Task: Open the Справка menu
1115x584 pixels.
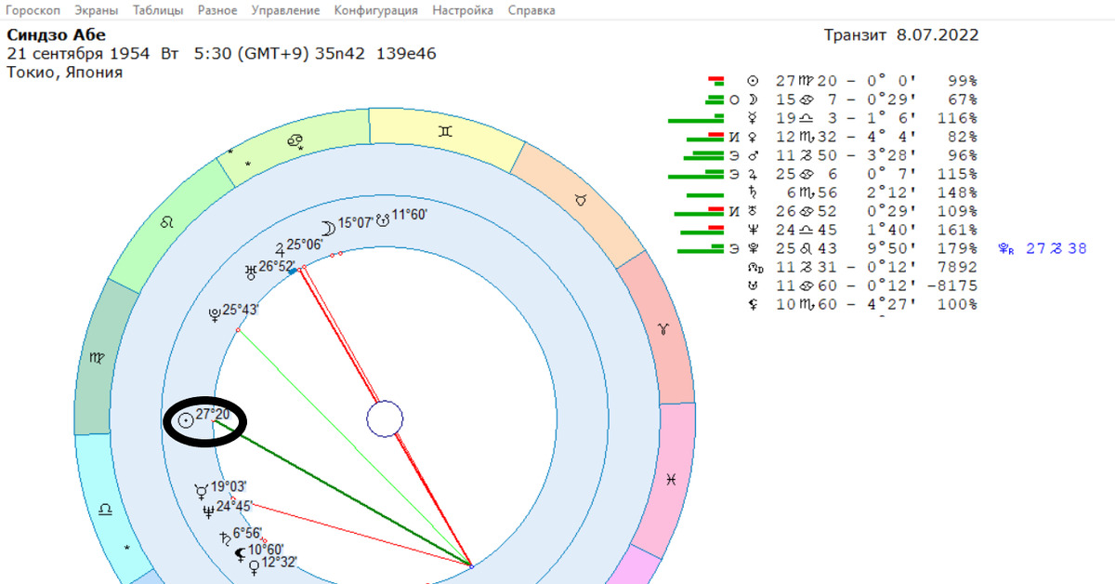Action: point(531,10)
